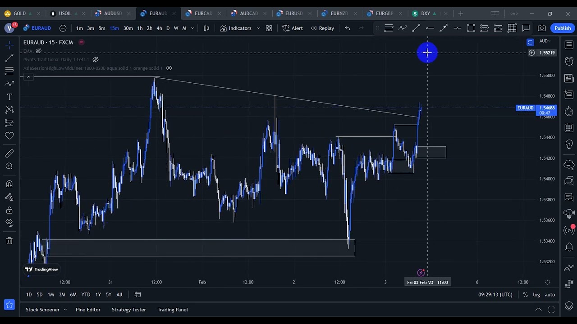Viewport: 577px width, 324px height.
Task: Open the EURAUD symbol search
Action: tap(37, 28)
